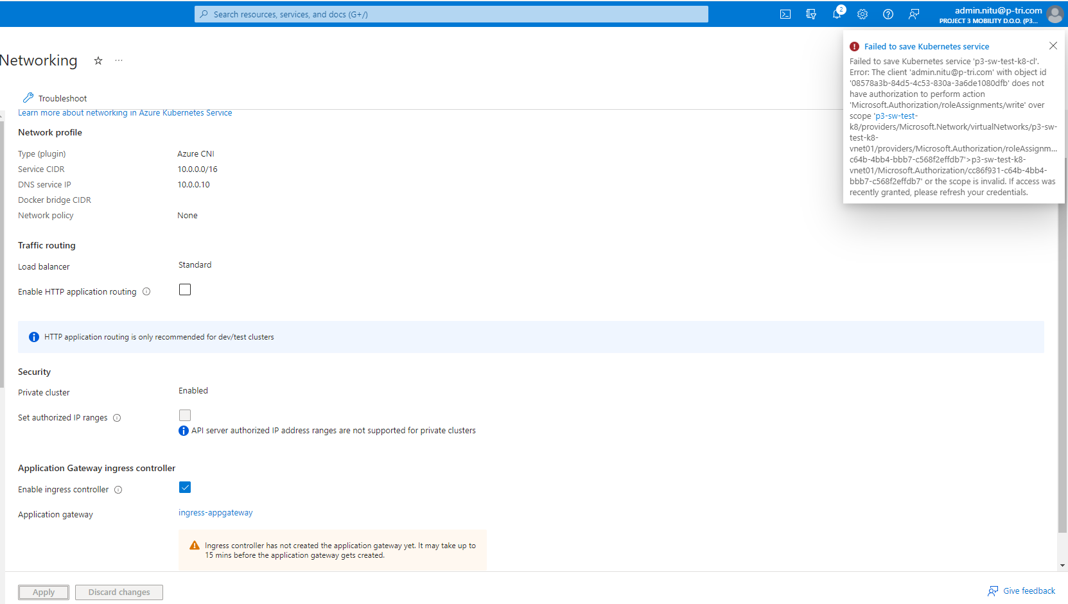Open portal settings gear
The width and height of the screenshot is (1068, 604).
tap(862, 14)
